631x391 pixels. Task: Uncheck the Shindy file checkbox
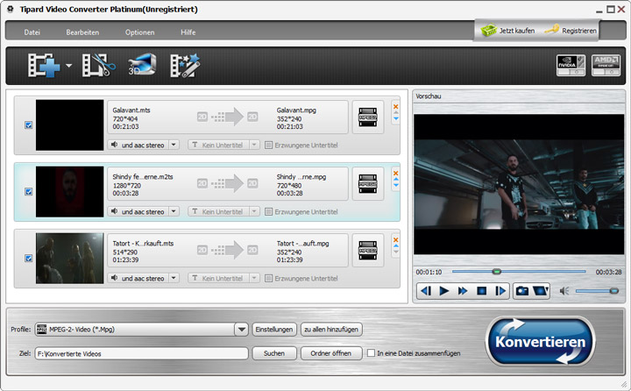pos(29,191)
